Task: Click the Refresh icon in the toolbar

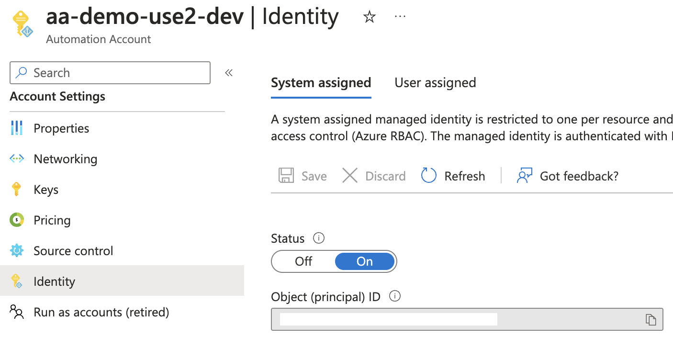Action: click(428, 176)
